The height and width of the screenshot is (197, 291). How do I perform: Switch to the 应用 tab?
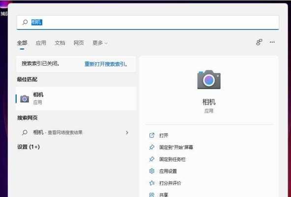41,43
